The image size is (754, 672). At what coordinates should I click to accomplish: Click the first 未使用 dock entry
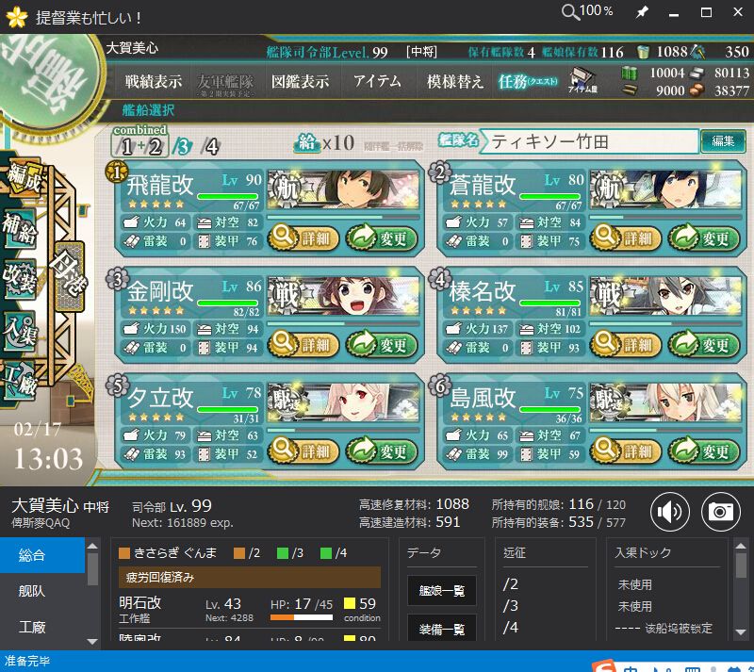coord(634,584)
